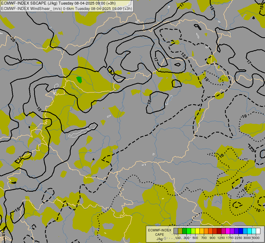The width and height of the screenshot is (265, 243).
Task: Click the legend's J/kg unit label
Action: point(159,239)
